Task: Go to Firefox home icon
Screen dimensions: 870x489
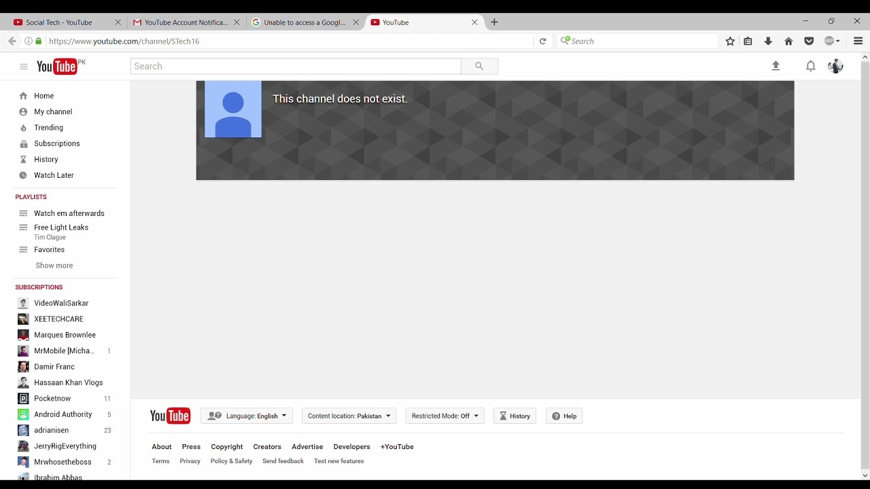Action: click(x=788, y=41)
